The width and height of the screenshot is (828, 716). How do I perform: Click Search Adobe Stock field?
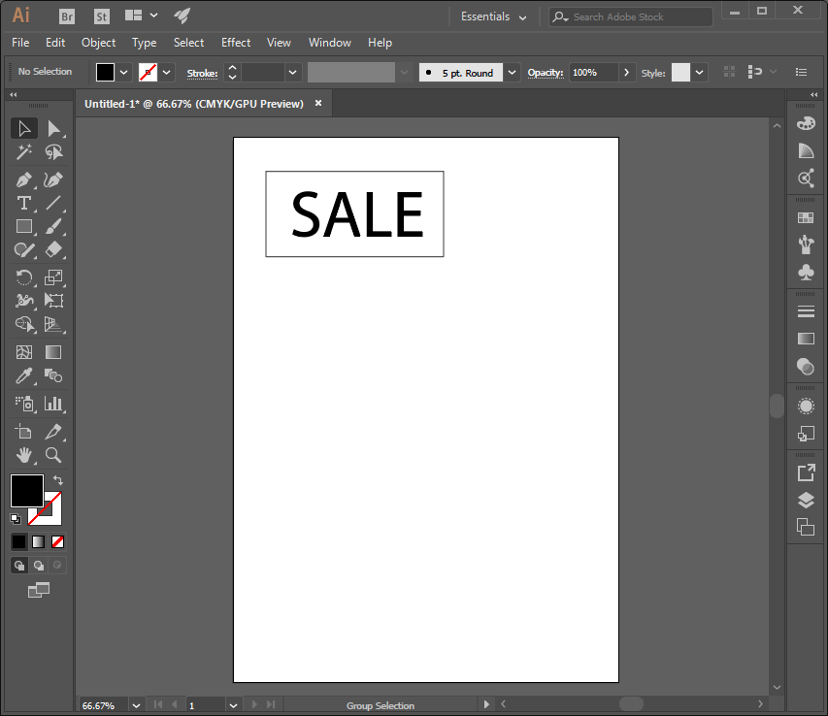tap(631, 16)
